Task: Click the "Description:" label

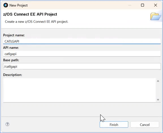Action: [12, 75]
